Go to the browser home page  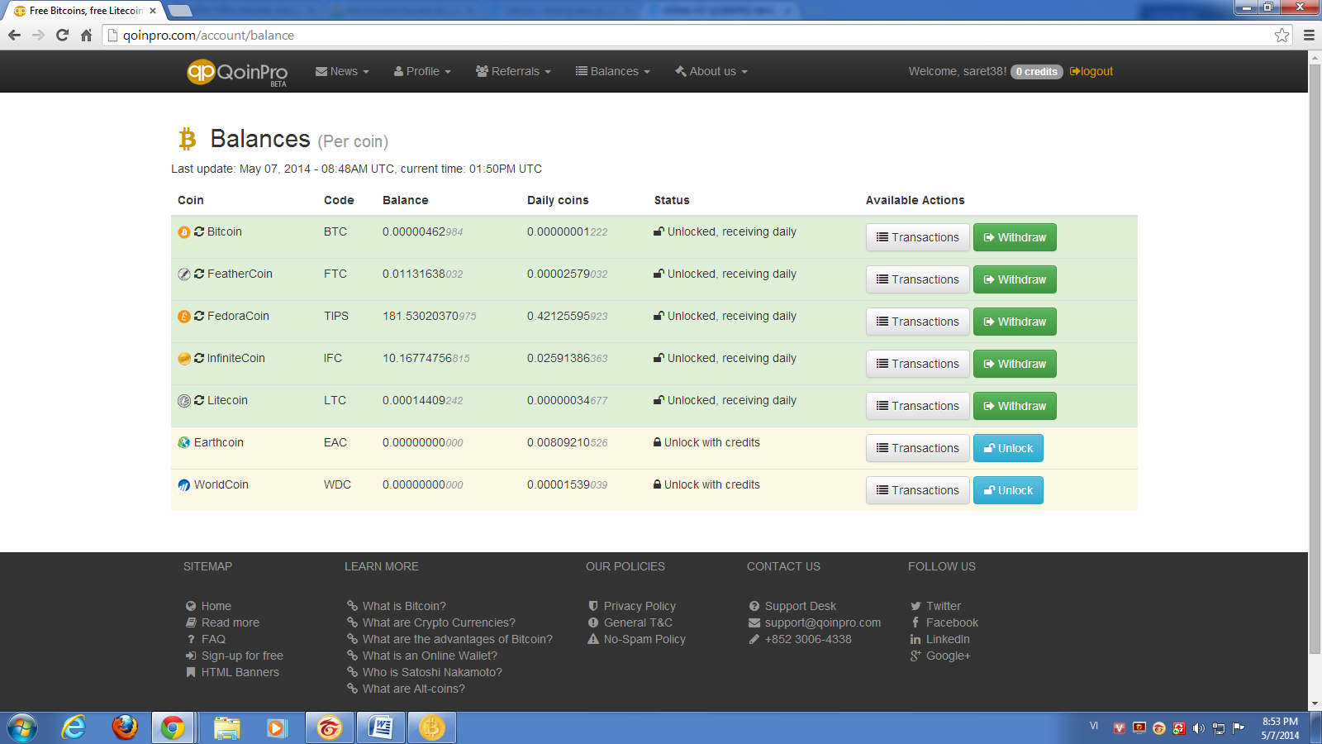click(x=86, y=36)
